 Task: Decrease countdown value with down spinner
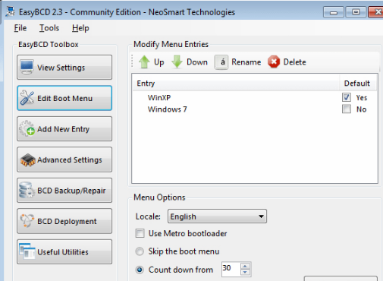(x=245, y=273)
